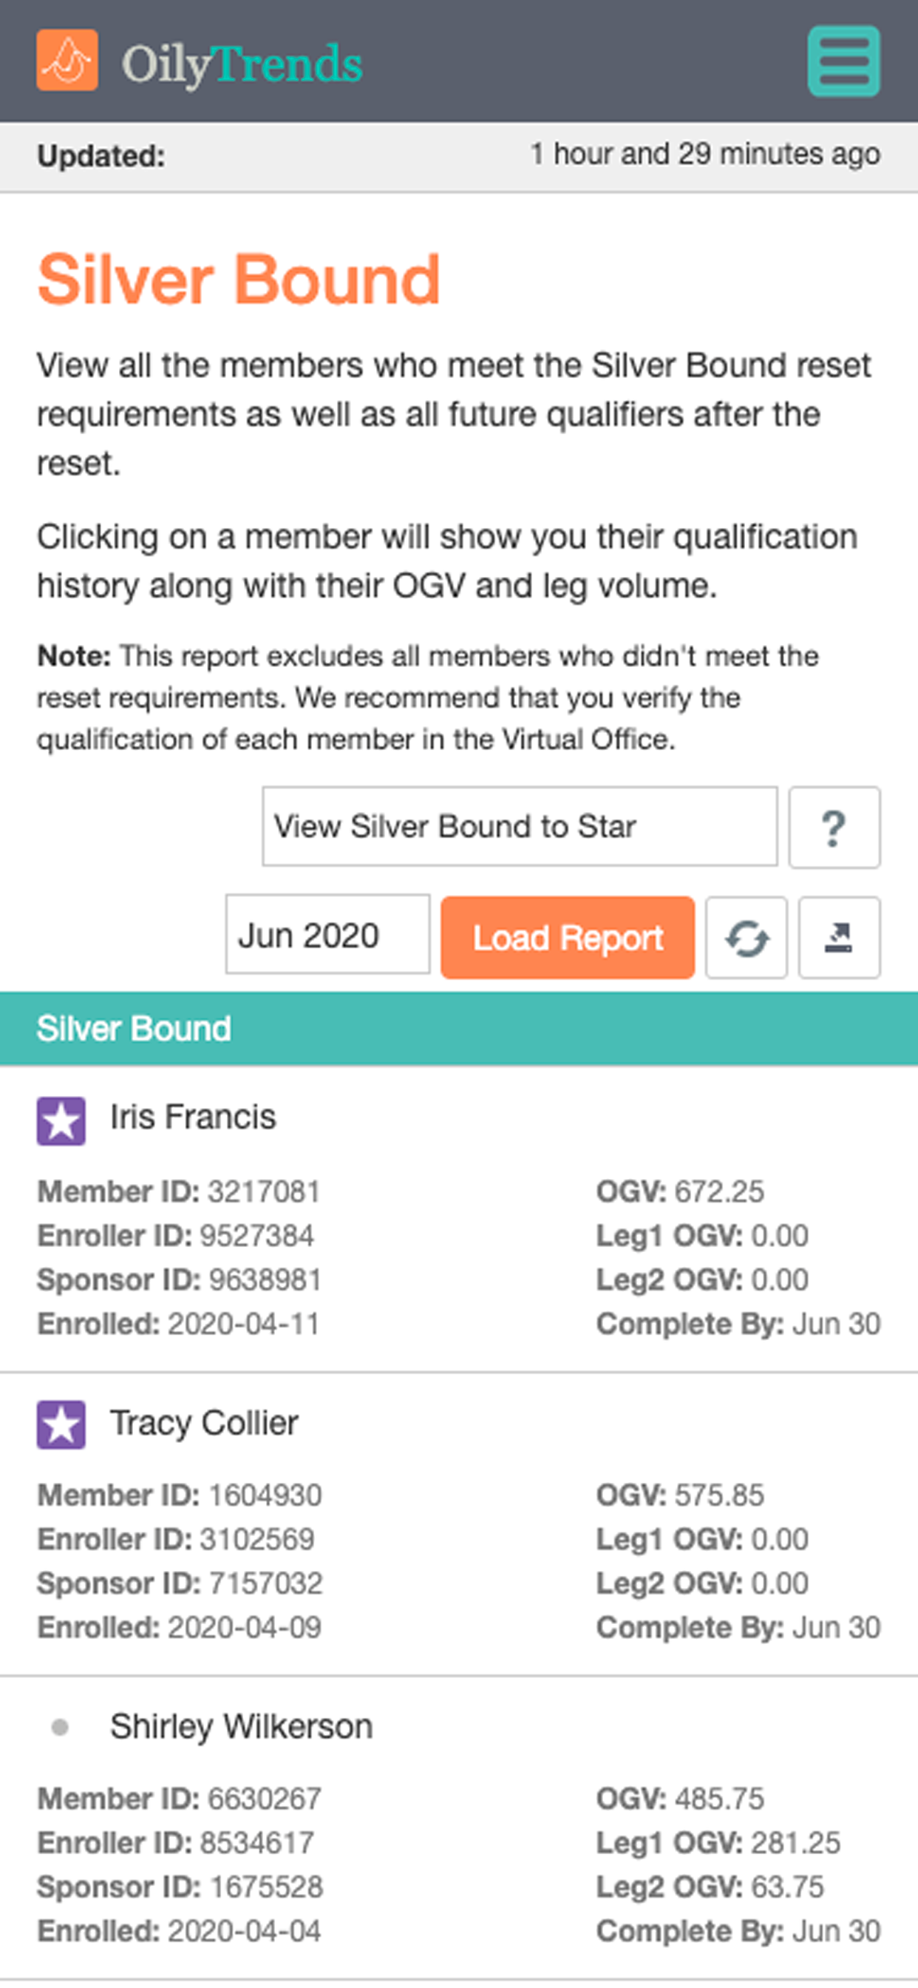Click the gray dot beside Shirley Wilkerson
The image size is (918, 1988).
59,1727
